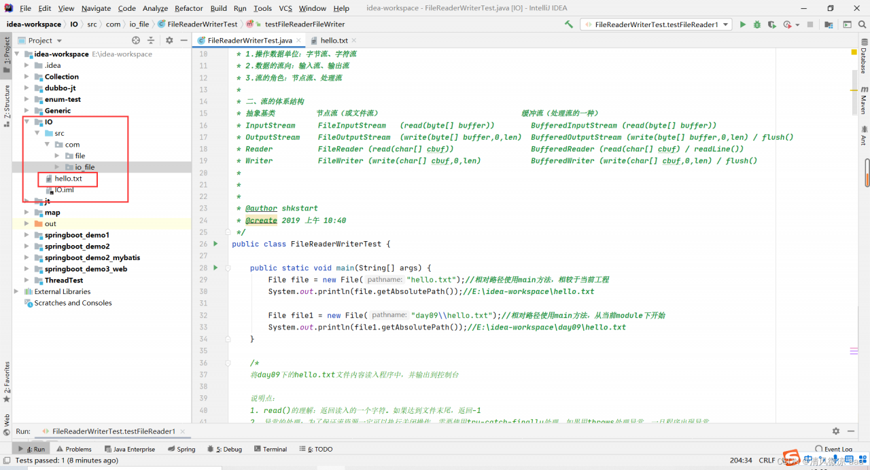
Task: Open the Terminal tool window button
Action: [x=270, y=449]
